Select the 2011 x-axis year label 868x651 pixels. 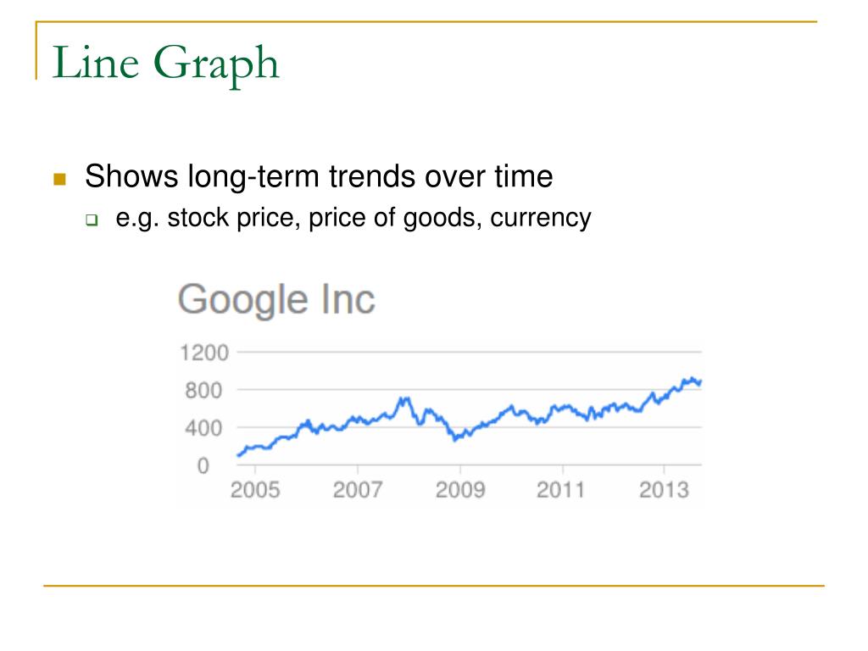[560, 490]
